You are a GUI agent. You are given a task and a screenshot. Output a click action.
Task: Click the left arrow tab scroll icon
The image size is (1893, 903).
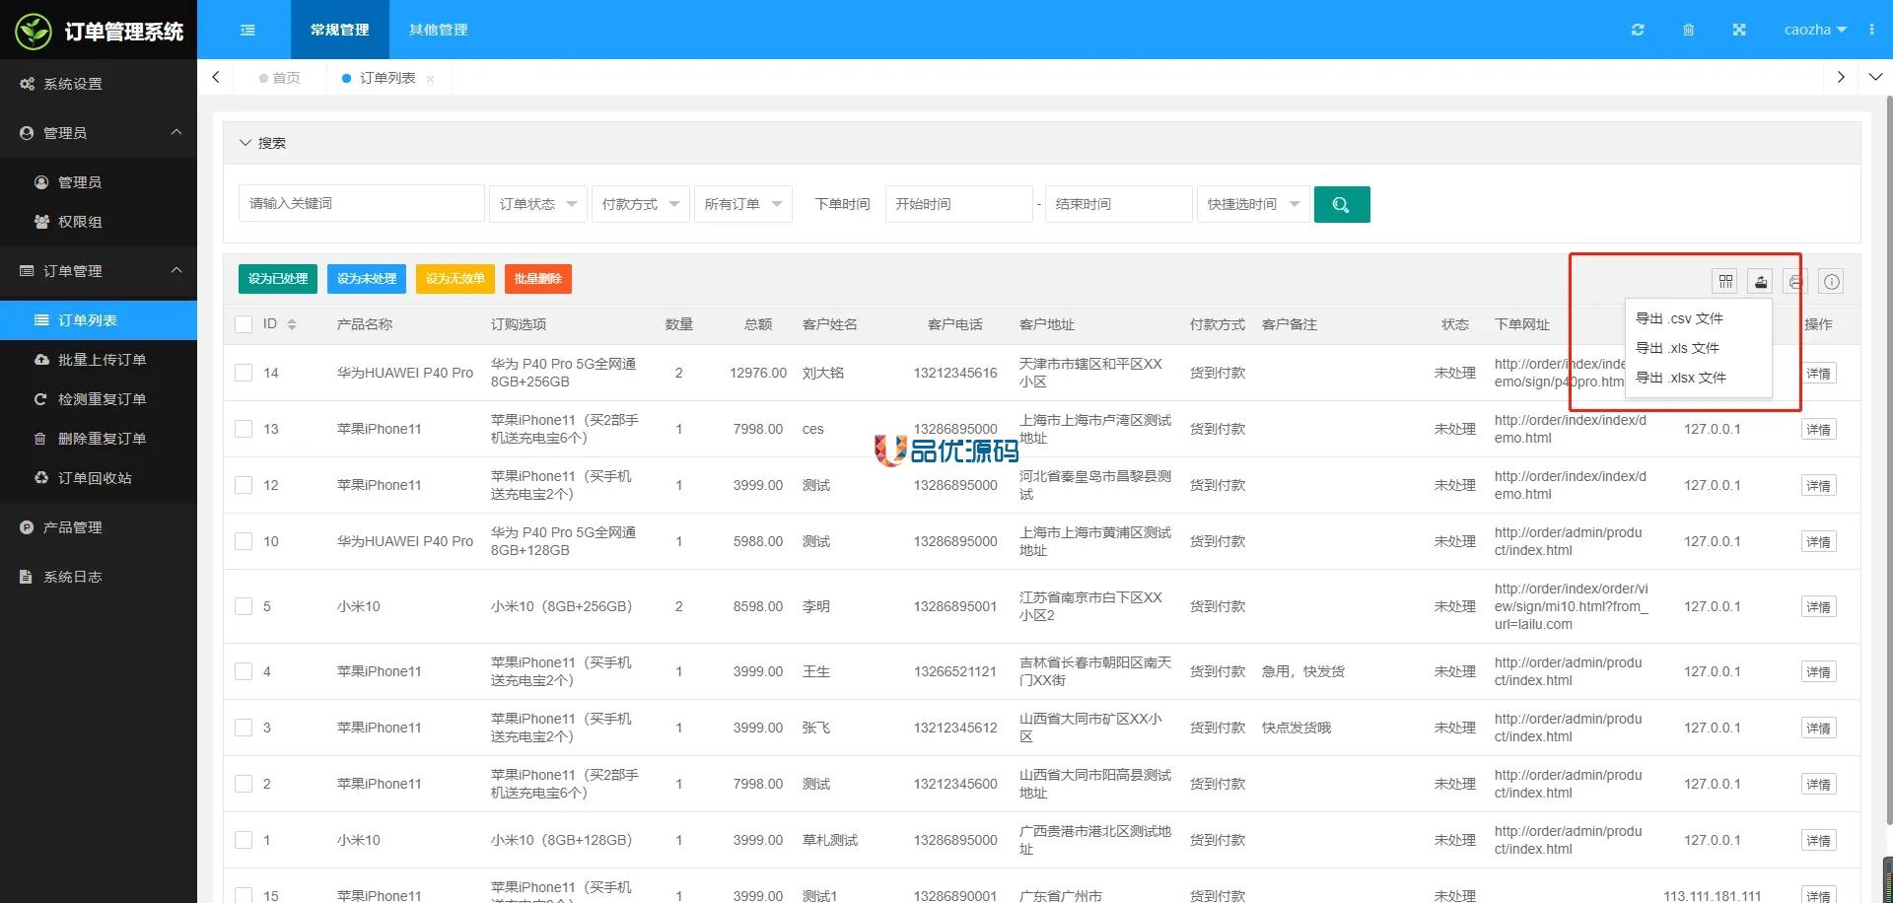216,77
